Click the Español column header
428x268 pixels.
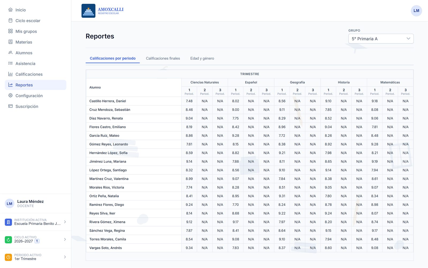251,83
